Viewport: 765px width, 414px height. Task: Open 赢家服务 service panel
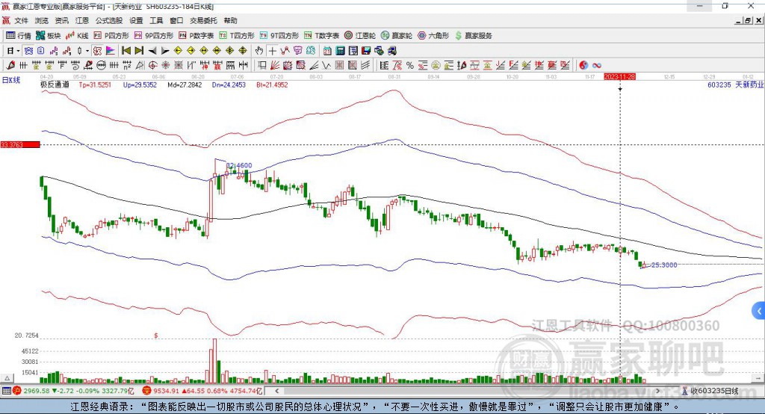tap(473, 36)
